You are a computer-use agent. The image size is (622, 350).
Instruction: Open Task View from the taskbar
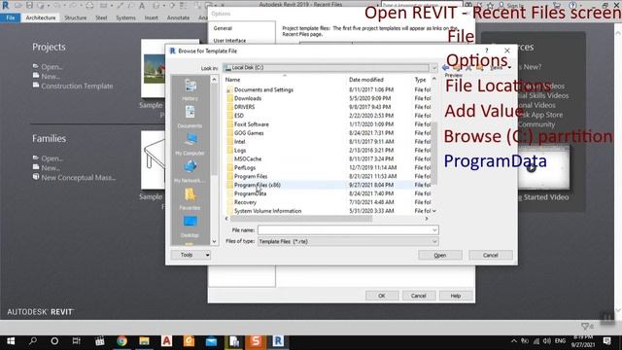[x=77, y=341]
